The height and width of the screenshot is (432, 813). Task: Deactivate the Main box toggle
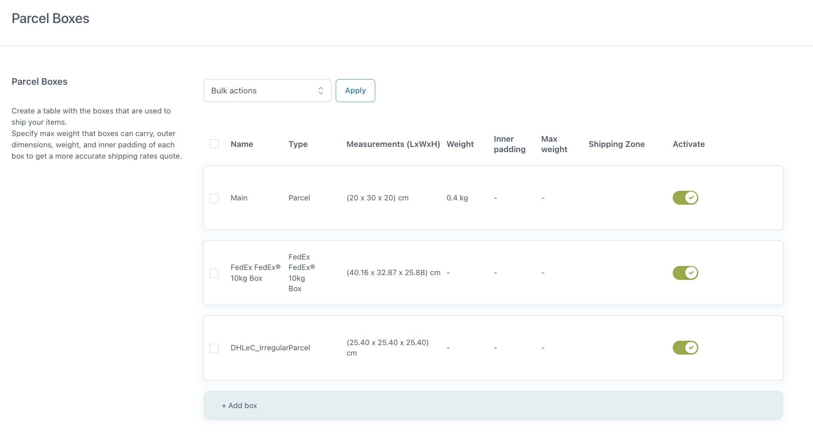[x=685, y=198]
